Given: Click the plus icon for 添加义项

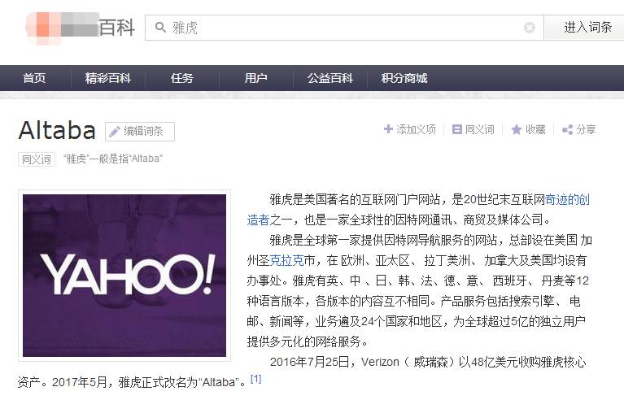Looking at the screenshot, I should (x=388, y=129).
